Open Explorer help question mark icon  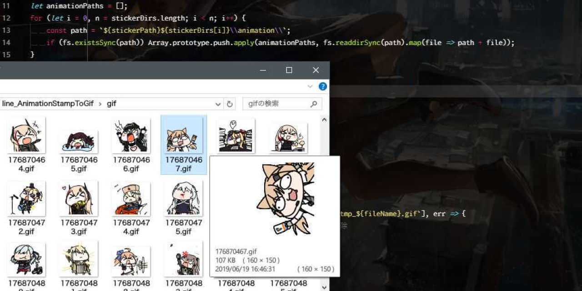tap(323, 86)
